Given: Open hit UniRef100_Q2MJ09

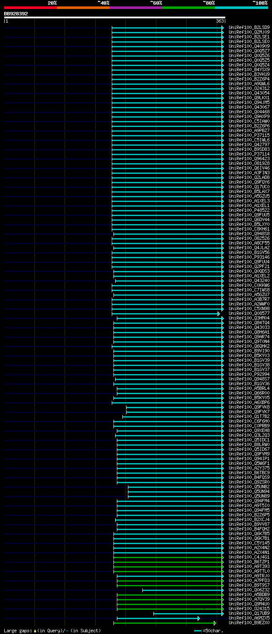Looking at the screenshot, I should pos(249,32).
